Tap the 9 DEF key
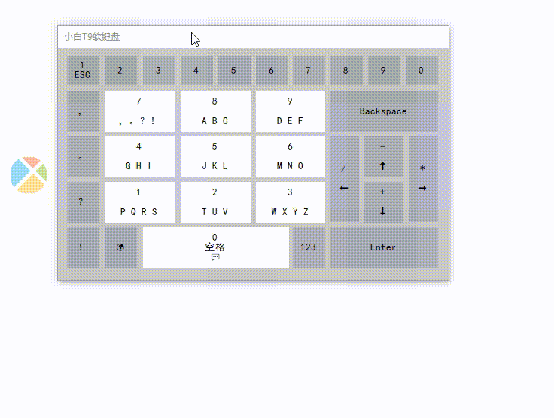554x418 pixels. 290,111
